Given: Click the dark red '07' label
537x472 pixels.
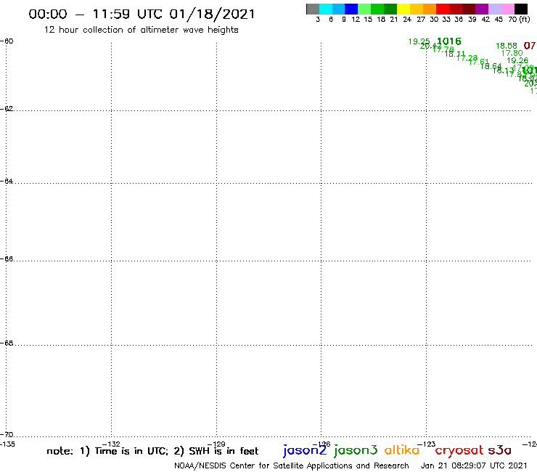Looking at the screenshot, I should (530, 46).
